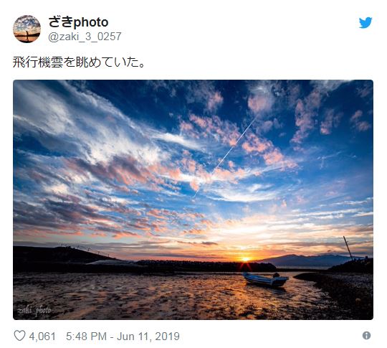Visit the @zaki_3_0257 handle link
The width and height of the screenshot is (387, 348).
[x=85, y=37]
